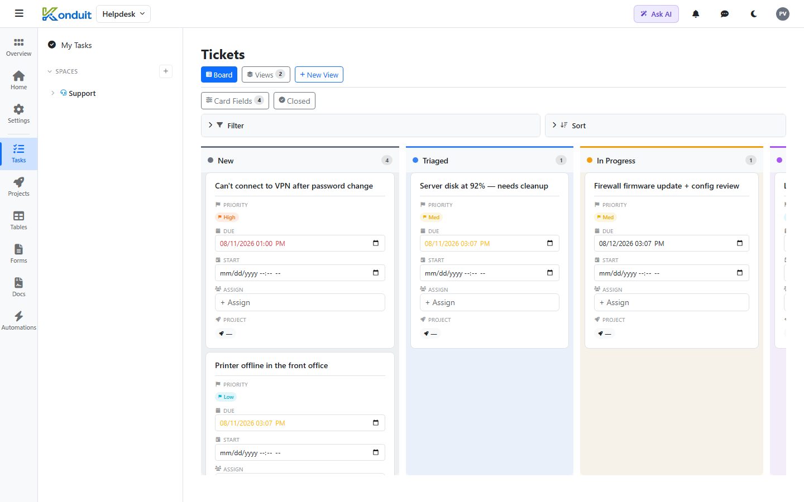This screenshot has width=804, height=502.
Task: Click the In Progress column header
Action: 672,161
